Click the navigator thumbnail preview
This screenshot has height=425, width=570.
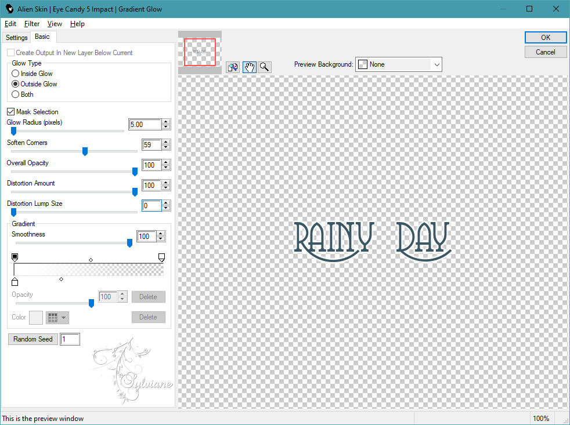click(x=200, y=52)
